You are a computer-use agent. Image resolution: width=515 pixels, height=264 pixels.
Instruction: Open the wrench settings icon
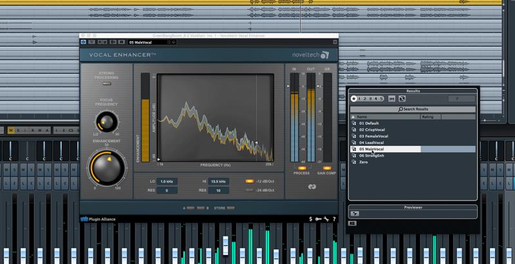(326, 219)
